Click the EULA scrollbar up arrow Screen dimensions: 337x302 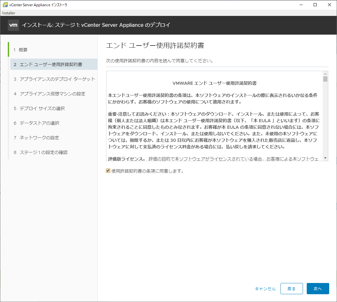point(325,74)
